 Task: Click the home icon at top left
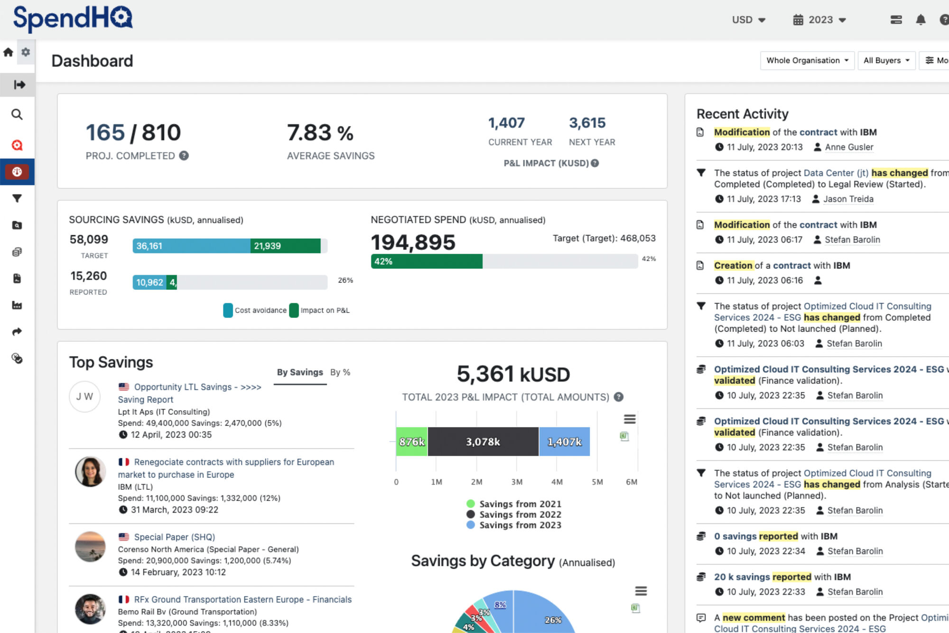pyautogui.click(x=8, y=53)
